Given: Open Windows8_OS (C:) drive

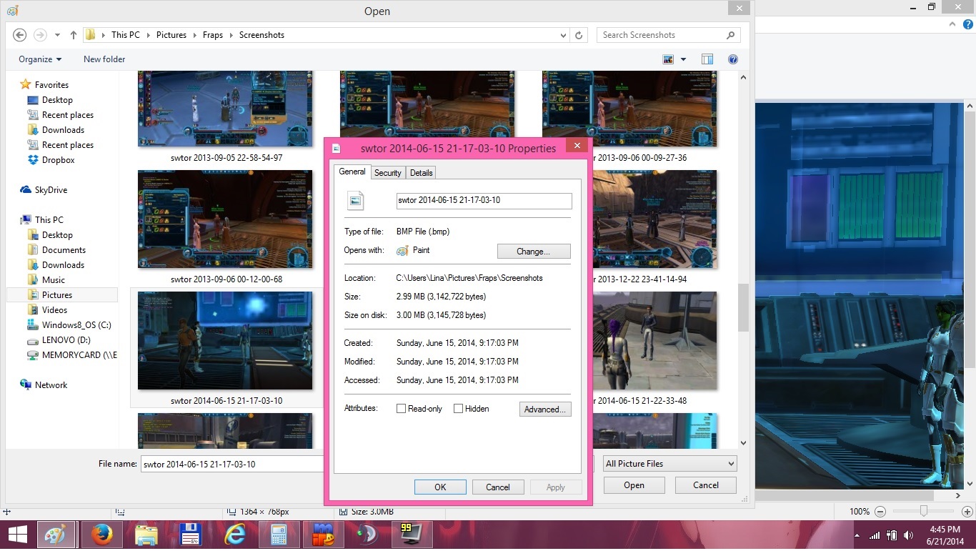Looking at the screenshot, I should (x=69, y=325).
